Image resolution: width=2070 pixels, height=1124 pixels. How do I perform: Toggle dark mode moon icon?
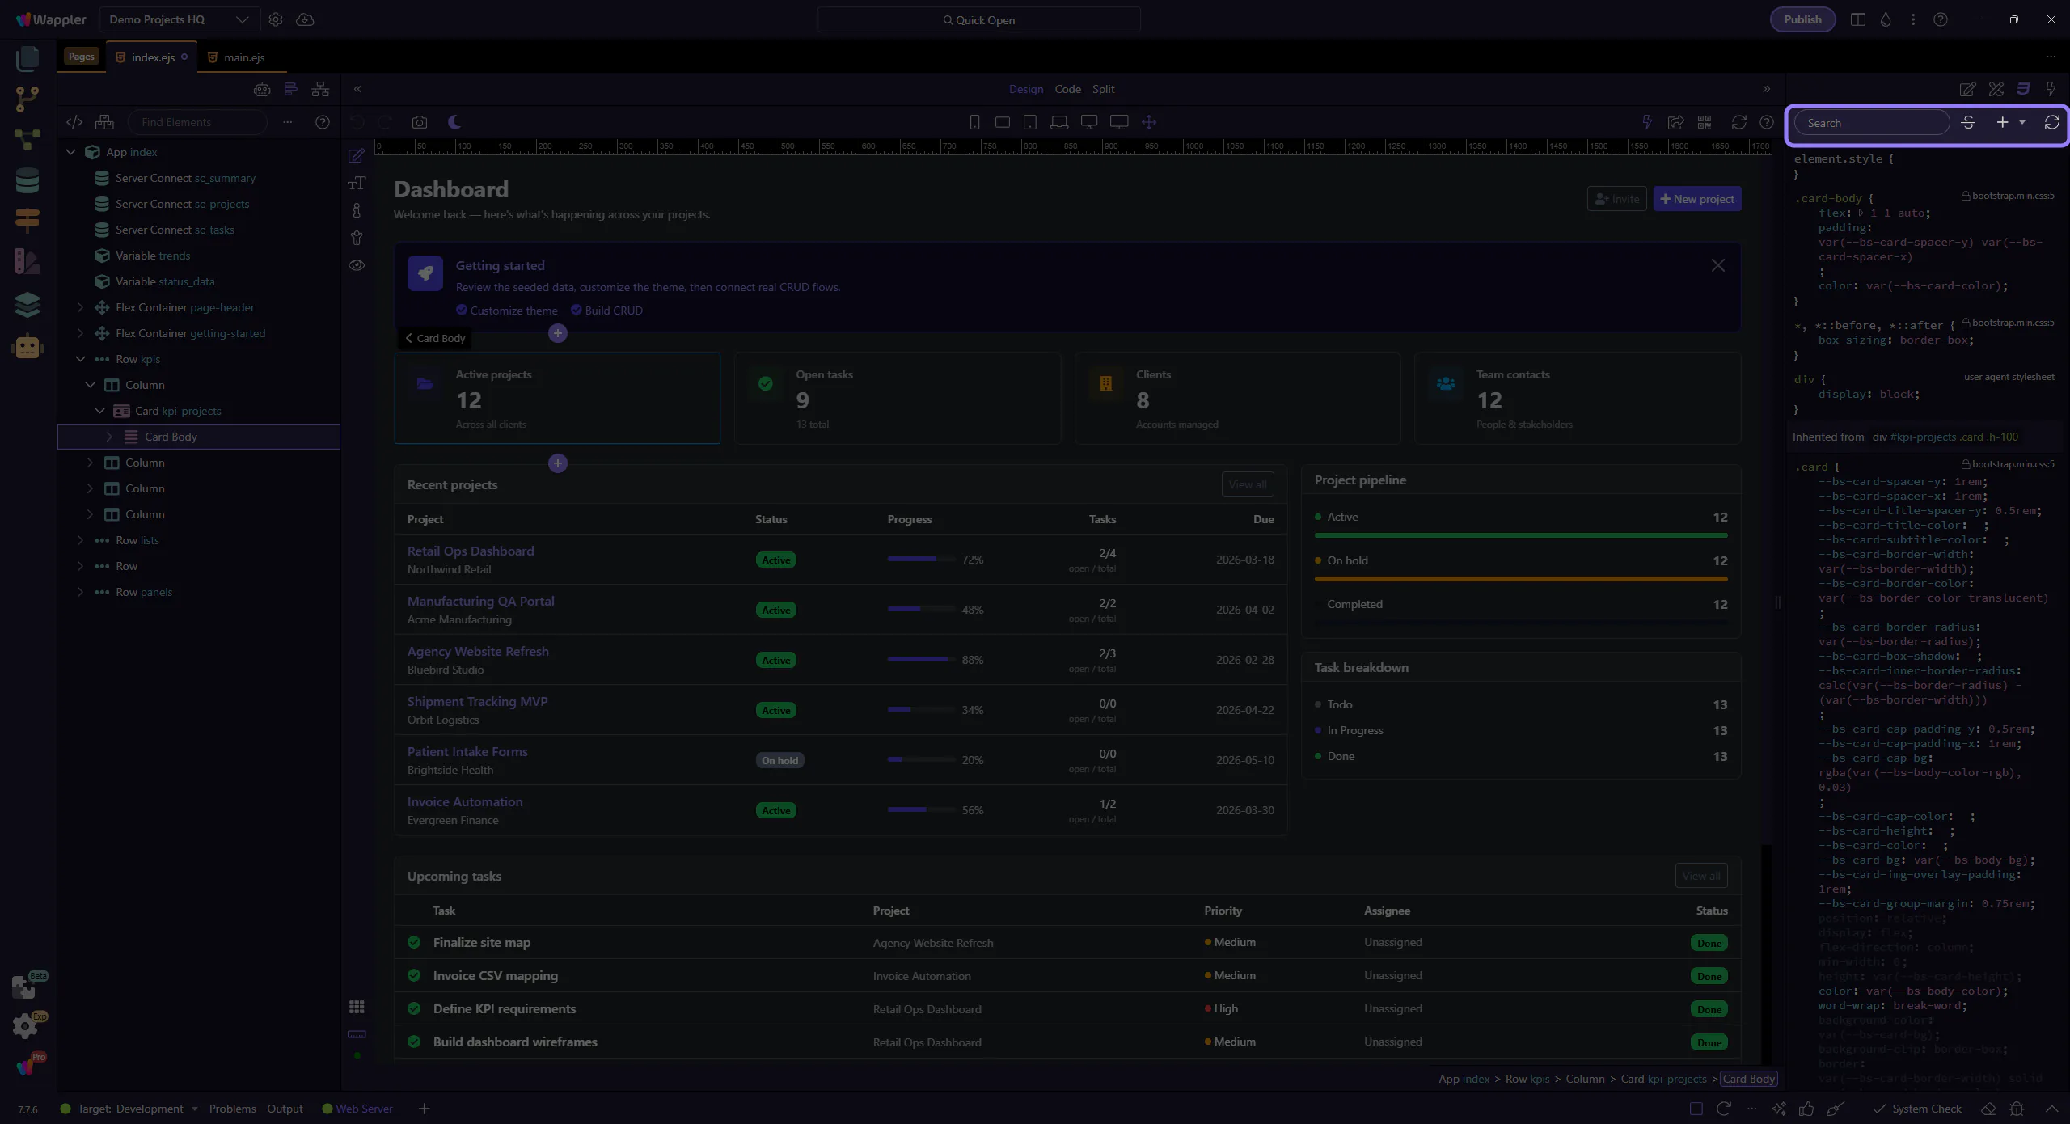pos(454,122)
